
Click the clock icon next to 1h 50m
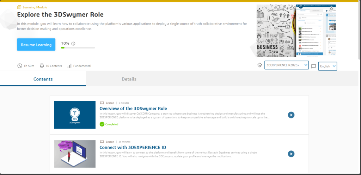19,66
